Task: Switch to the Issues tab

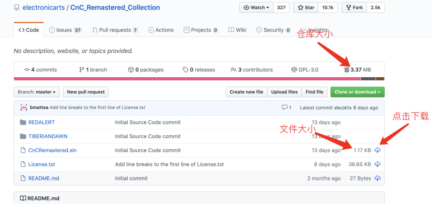Action: point(65,30)
